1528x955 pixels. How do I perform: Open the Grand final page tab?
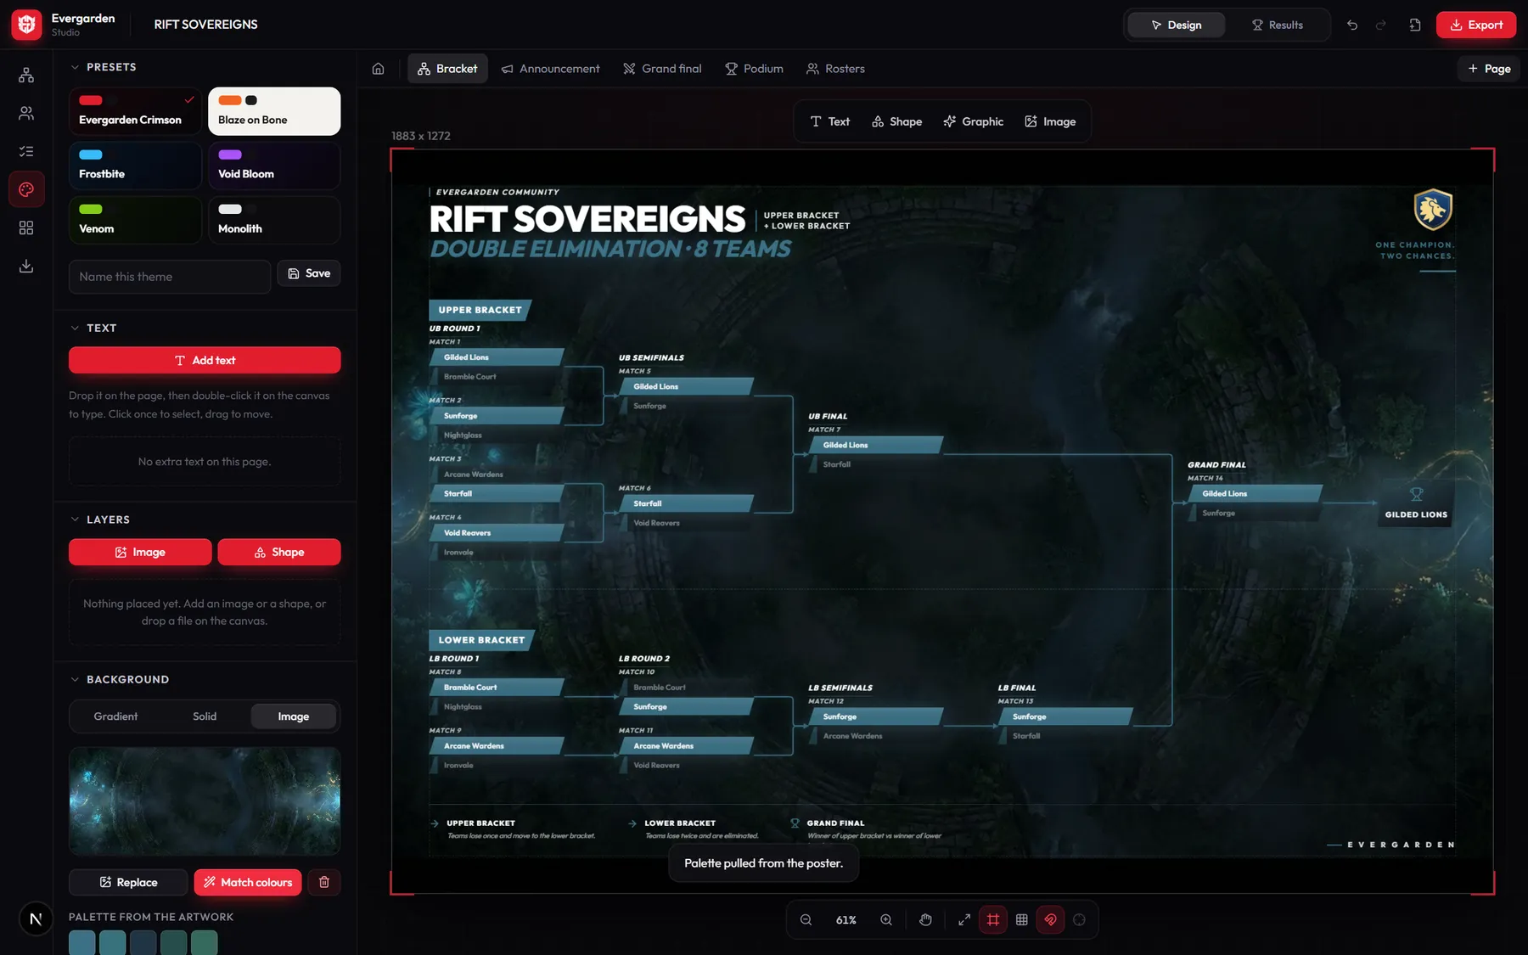click(663, 69)
